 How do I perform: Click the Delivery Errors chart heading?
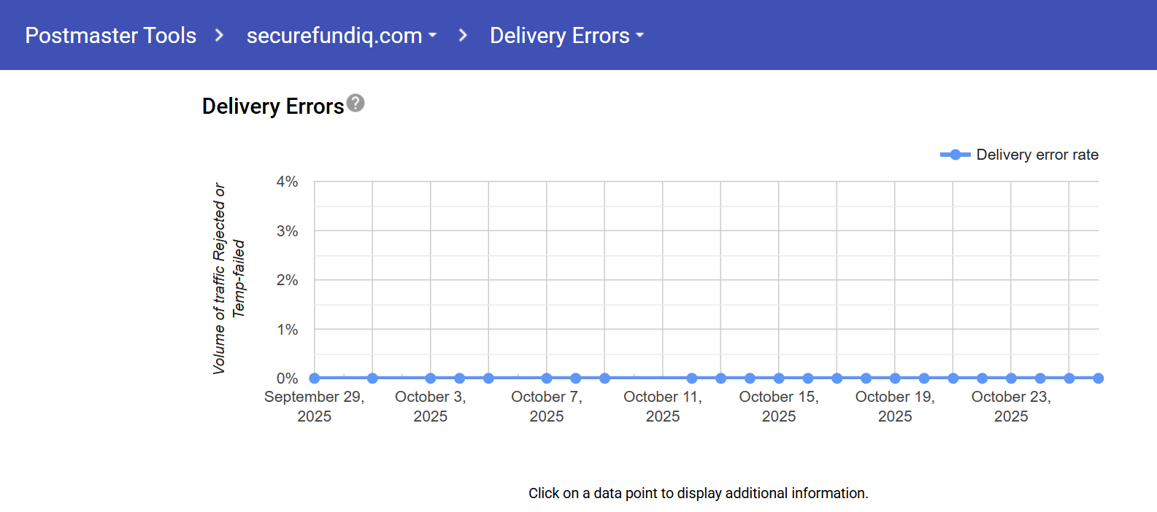click(x=272, y=106)
